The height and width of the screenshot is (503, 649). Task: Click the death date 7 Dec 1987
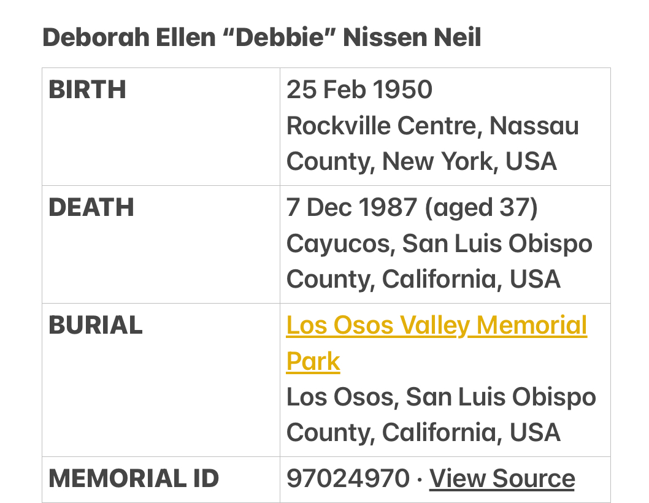coord(352,207)
